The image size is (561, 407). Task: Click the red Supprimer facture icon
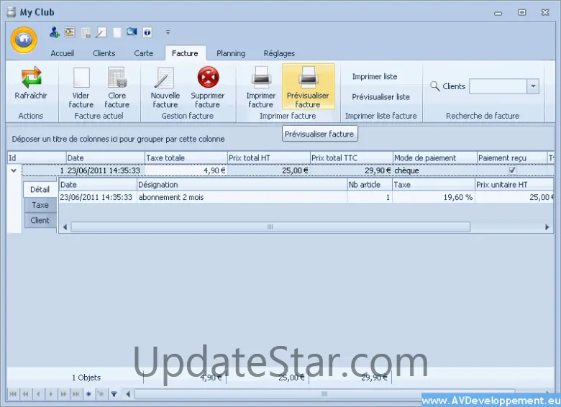pyautogui.click(x=207, y=78)
